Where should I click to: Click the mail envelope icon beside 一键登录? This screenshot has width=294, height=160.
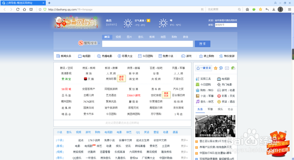coord(227,68)
